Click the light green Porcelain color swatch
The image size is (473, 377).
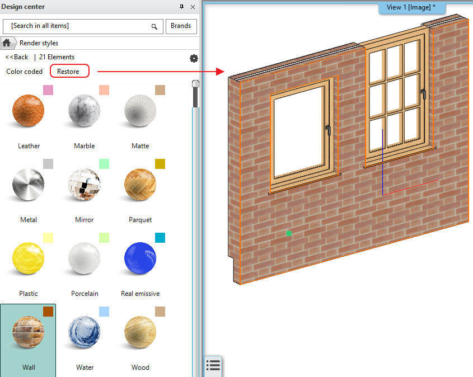tap(104, 238)
